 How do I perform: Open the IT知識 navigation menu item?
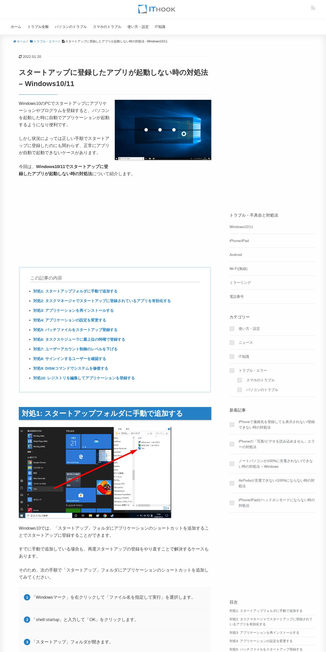tap(160, 27)
